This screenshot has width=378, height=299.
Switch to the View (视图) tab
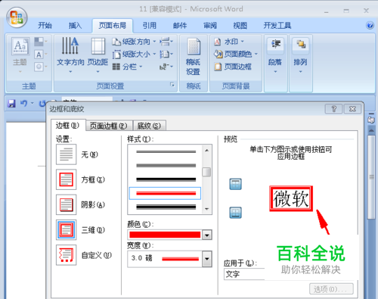[240, 26]
